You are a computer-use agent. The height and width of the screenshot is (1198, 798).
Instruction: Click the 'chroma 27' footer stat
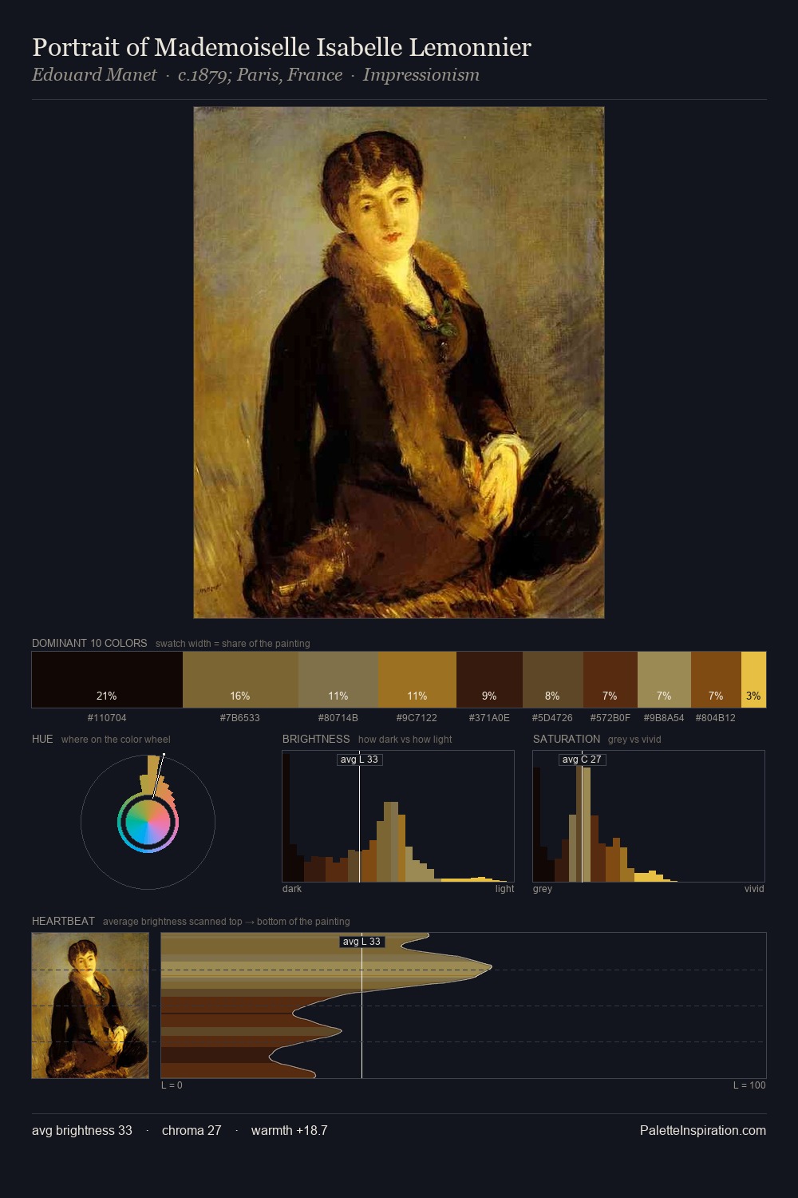click(x=192, y=1131)
